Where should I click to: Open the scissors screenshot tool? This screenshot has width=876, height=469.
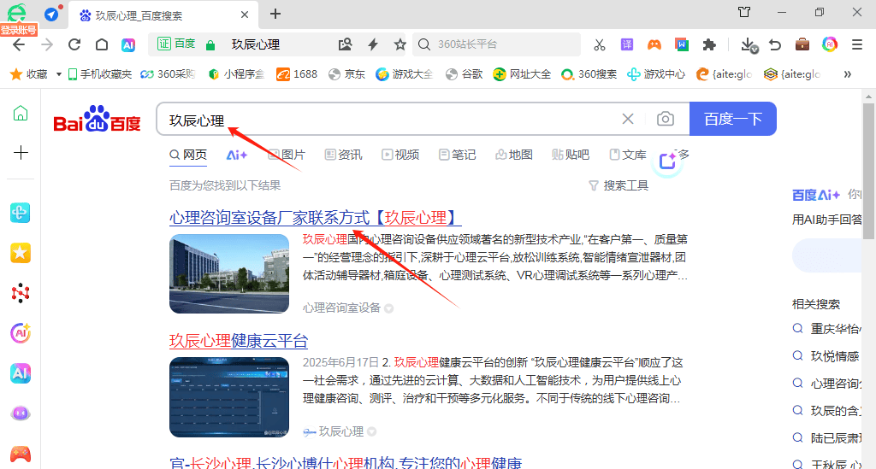[599, 44]
